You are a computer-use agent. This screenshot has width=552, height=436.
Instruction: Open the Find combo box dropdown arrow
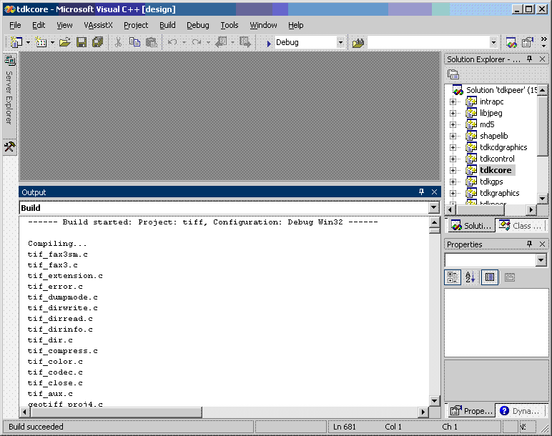click(x=493, y=43)
